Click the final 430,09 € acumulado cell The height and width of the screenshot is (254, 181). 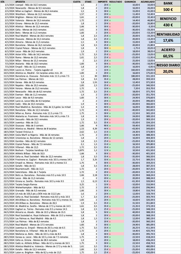pos(147,252)
